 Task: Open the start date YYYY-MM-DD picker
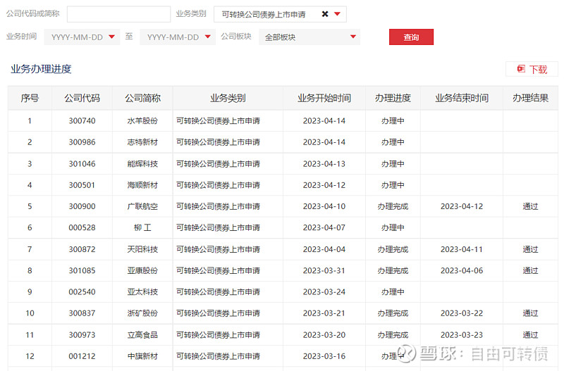(x=82, y=37)
